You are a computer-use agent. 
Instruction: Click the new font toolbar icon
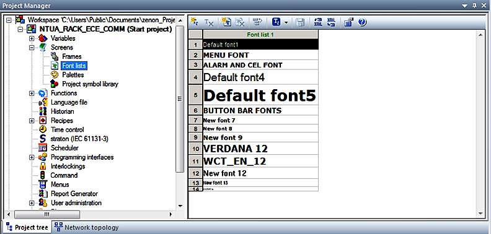195,22
